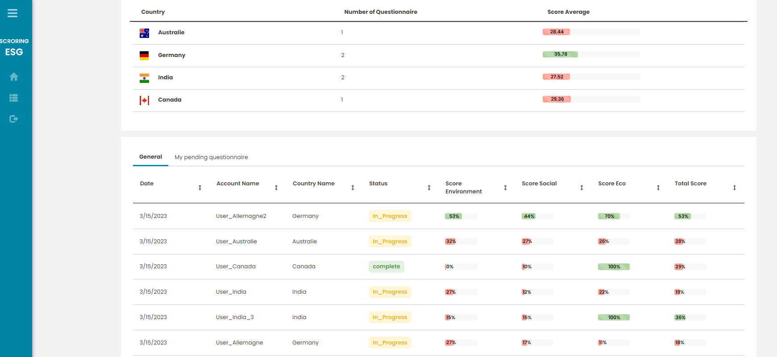
Task: Sort by Status column arrow
Action: click(x=429, y=188)
